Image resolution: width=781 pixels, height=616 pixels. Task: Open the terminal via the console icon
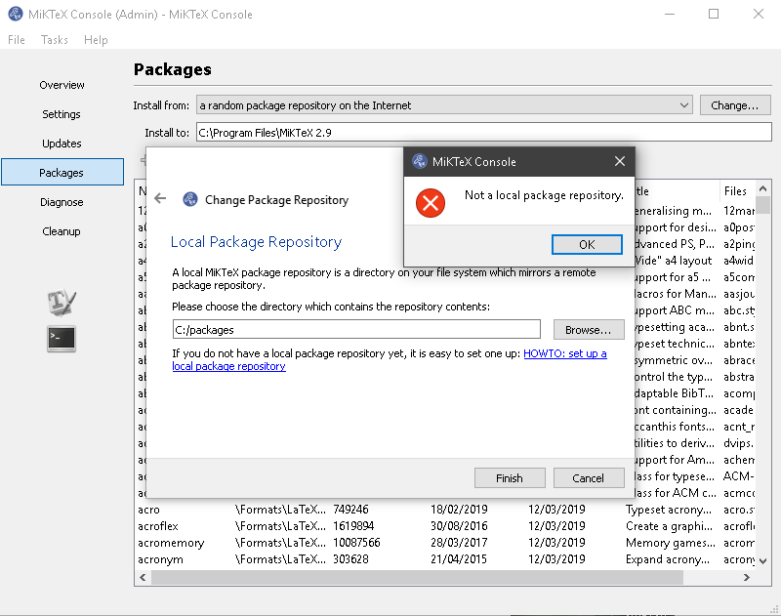click(61, 339)
